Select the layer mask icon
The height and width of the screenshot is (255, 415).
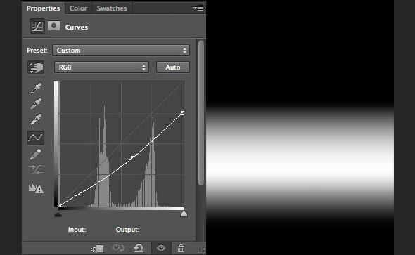53,26
